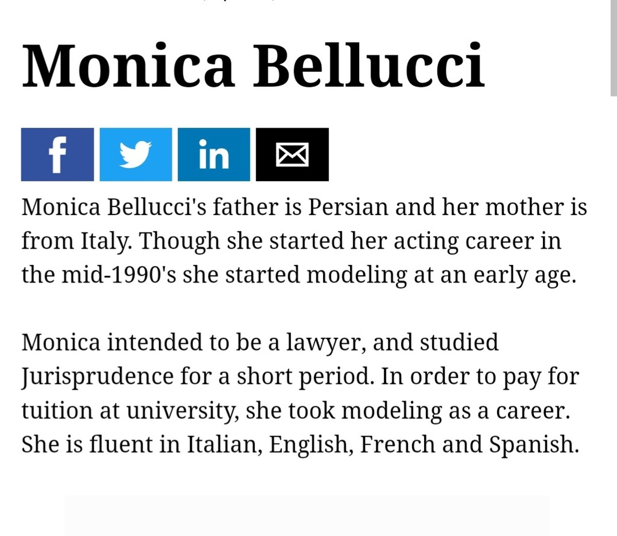
Task: Click the word French in languages list
Action: [398, 444]
